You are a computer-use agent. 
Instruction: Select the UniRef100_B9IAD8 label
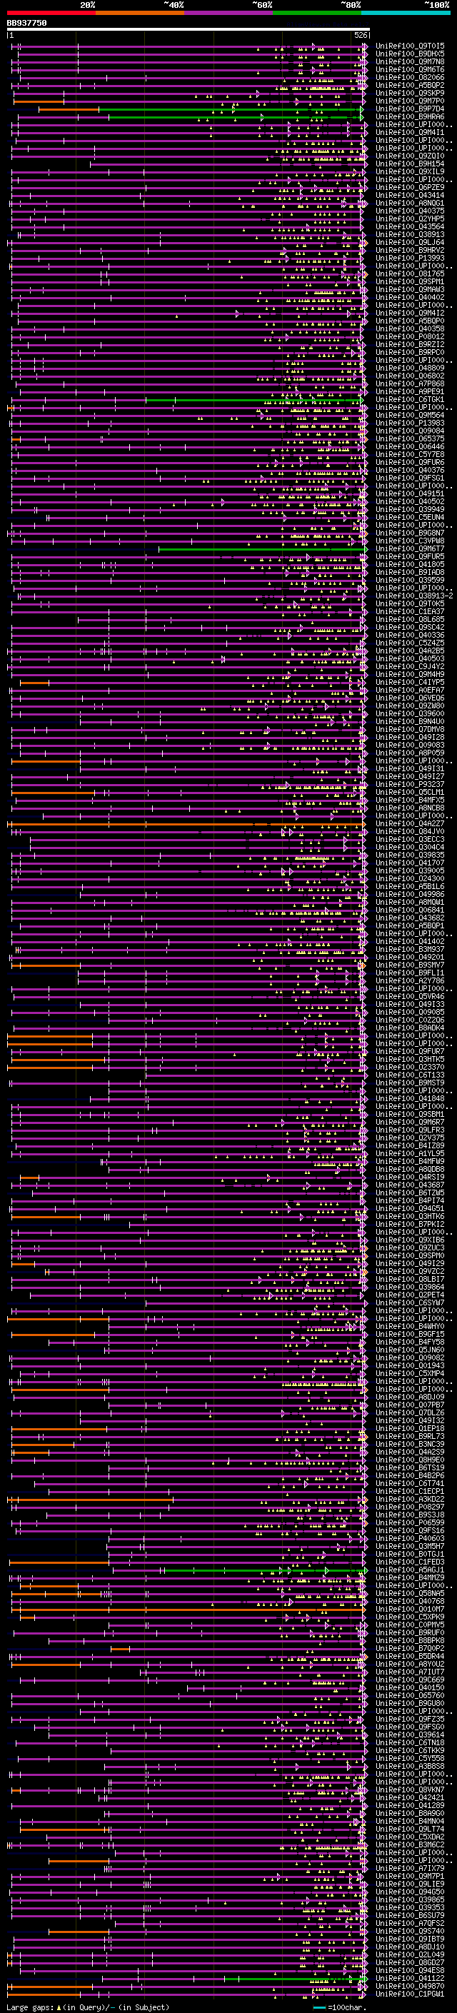click(410, 573)
